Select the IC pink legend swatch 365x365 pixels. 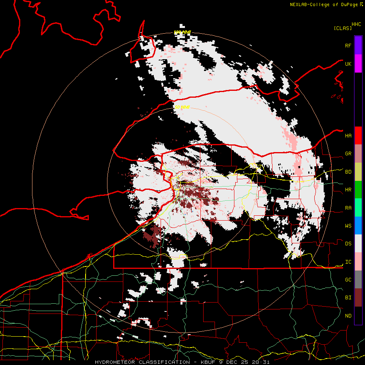click(358, 262)
